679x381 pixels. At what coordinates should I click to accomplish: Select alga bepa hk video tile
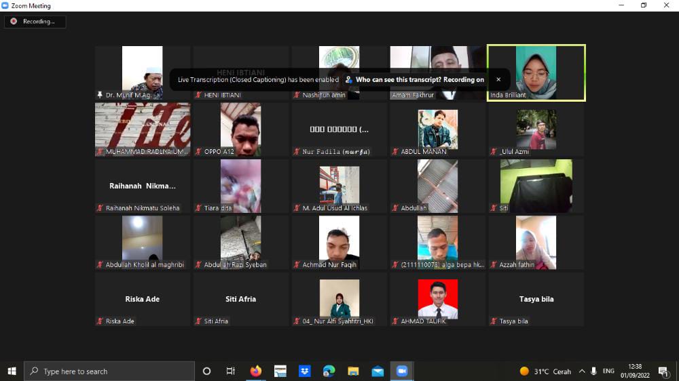(x=437, y=243)
